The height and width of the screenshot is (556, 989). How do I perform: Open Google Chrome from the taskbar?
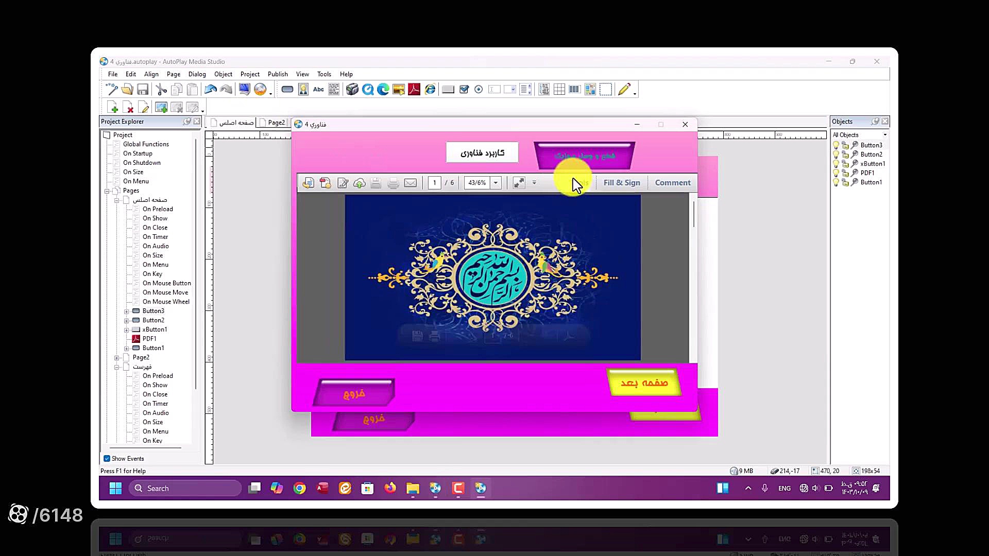click(x=299, y=488)
